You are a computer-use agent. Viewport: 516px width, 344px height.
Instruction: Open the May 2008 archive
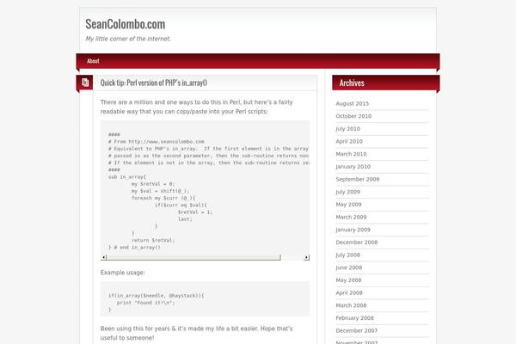pyautogui.click(x=348, y=280)
